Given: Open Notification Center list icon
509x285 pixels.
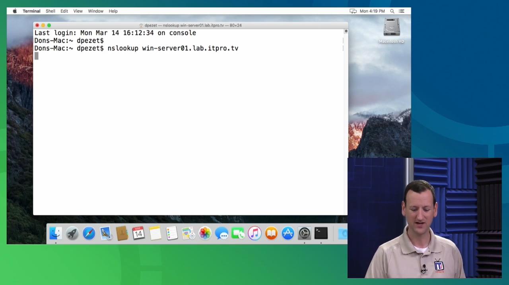Looking at the screenshot, I should coord(402,11).
